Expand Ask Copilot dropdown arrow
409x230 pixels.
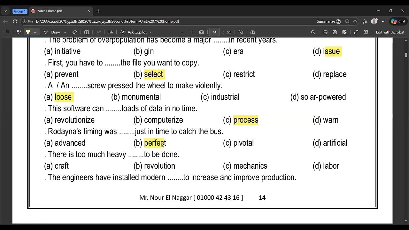click(150, 32)
